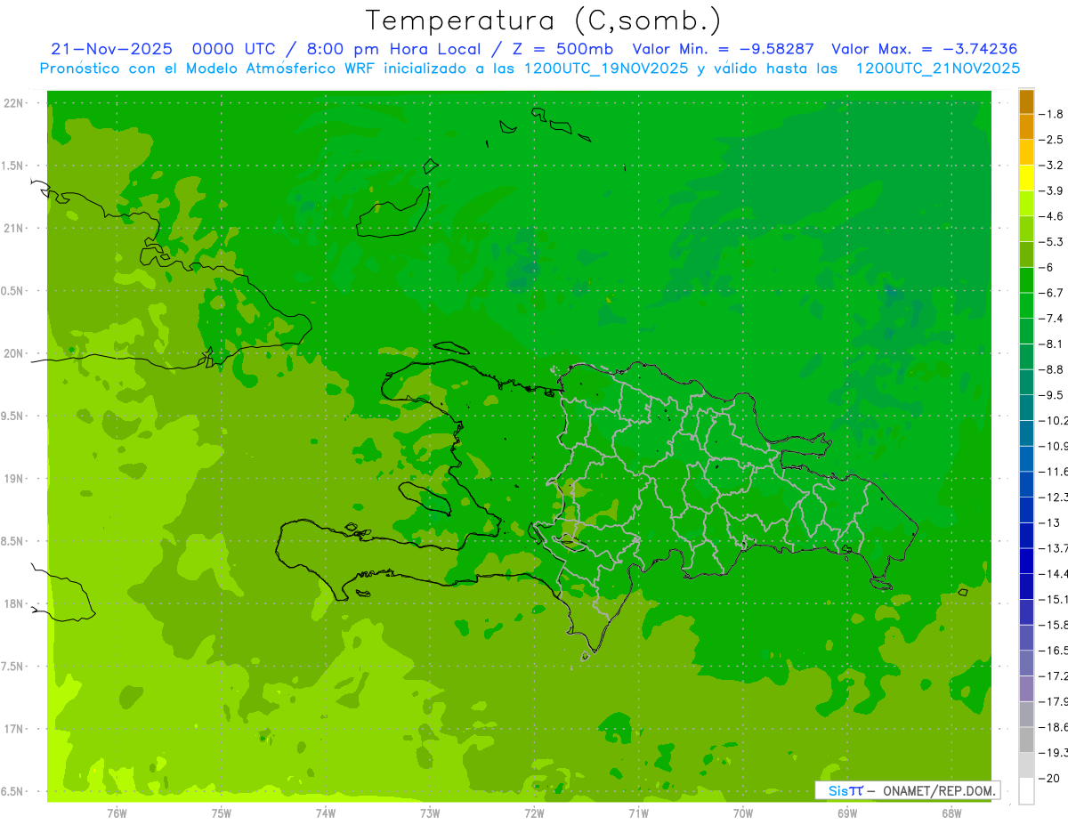Click the '73W' longitude axis label
This screenshot has height=825, width=1068.
[430, 813]
